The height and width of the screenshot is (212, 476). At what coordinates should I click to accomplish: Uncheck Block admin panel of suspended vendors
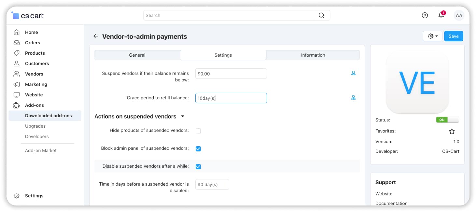coord(198,149)
